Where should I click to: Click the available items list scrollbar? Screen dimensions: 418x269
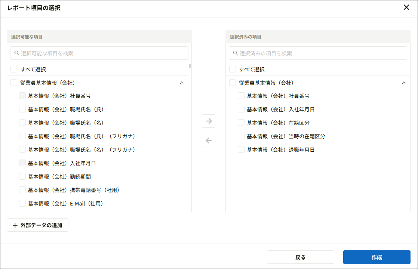190,66
